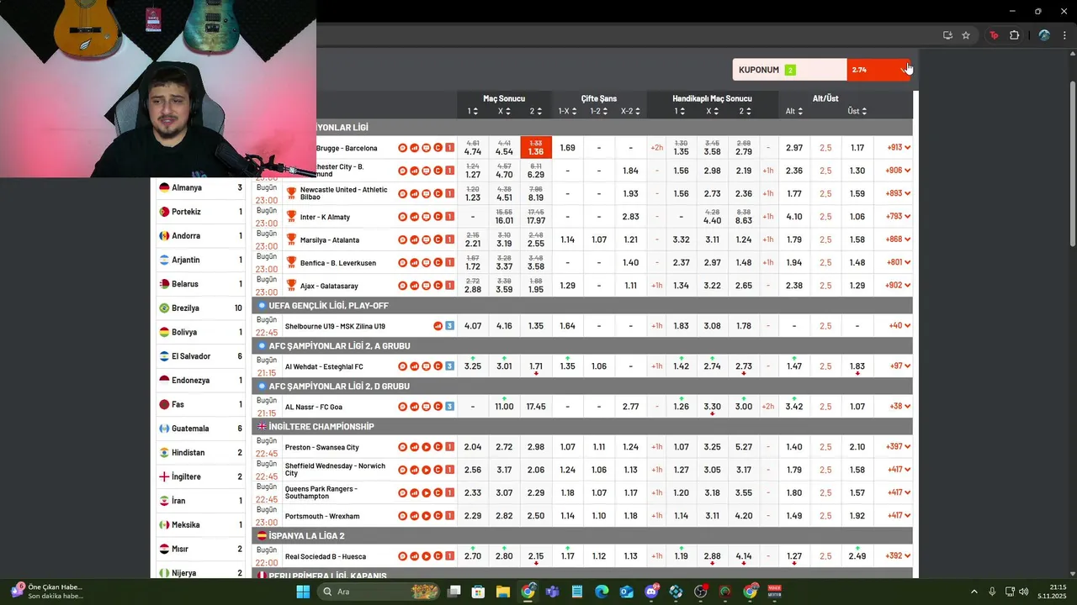Open the Chrome extensions puzzle icon
Viewport: 1077px width, 605px height.
pos(1014,35)
